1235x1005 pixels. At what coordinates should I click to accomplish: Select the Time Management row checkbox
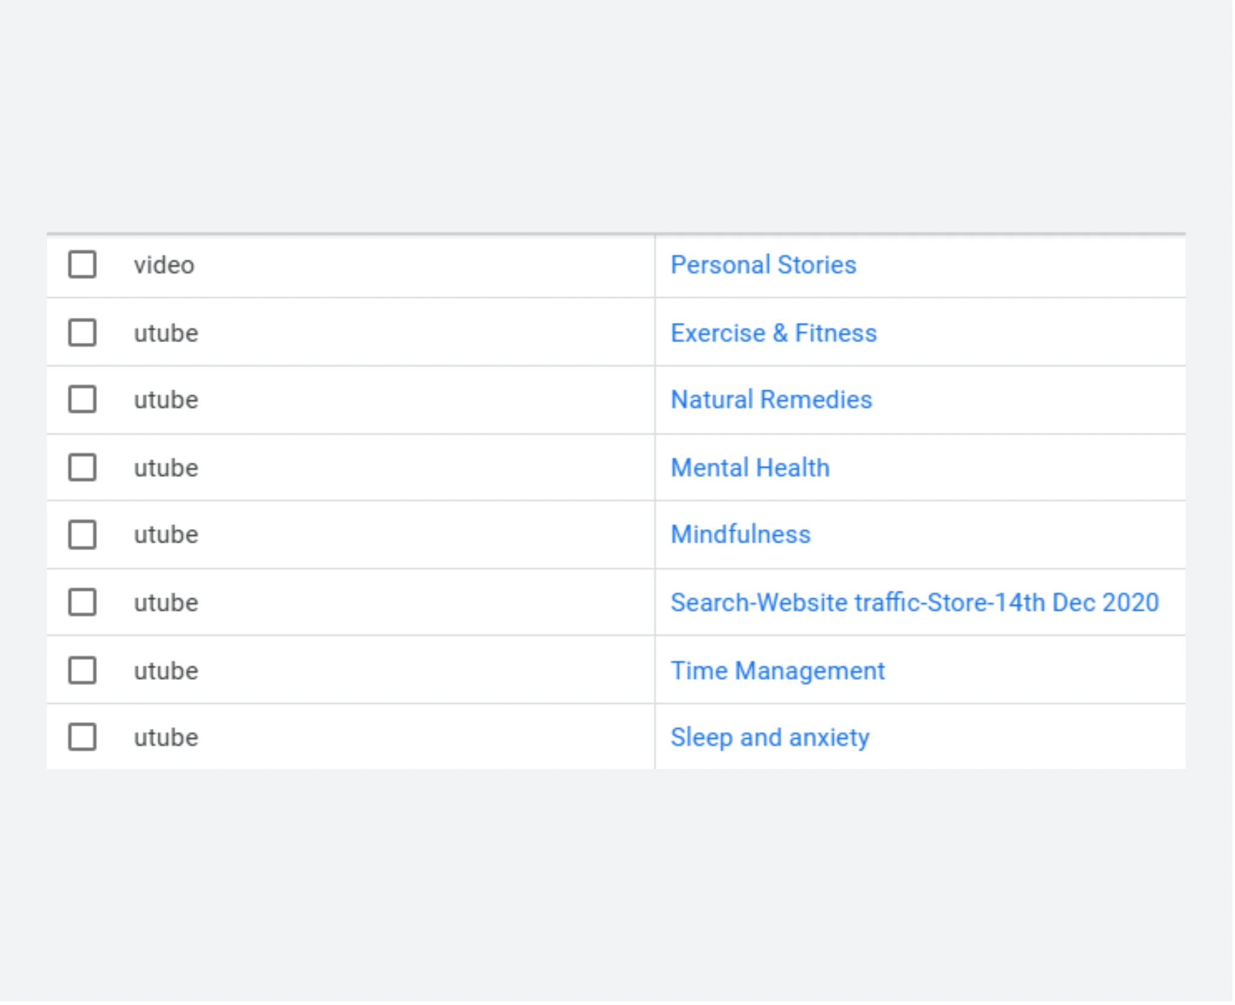(82, 670)
